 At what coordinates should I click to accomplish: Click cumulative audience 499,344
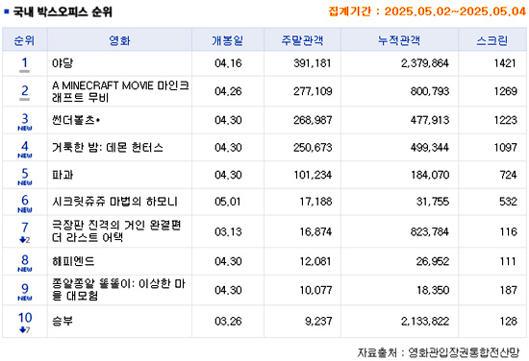click(430, 147)
